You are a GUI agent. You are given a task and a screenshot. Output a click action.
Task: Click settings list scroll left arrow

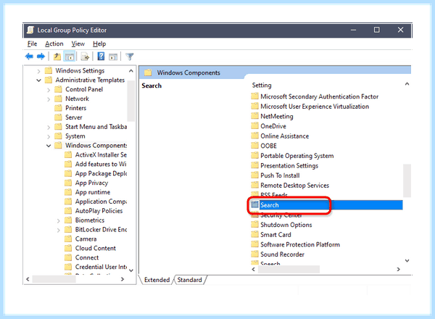[x=253, y=269]
